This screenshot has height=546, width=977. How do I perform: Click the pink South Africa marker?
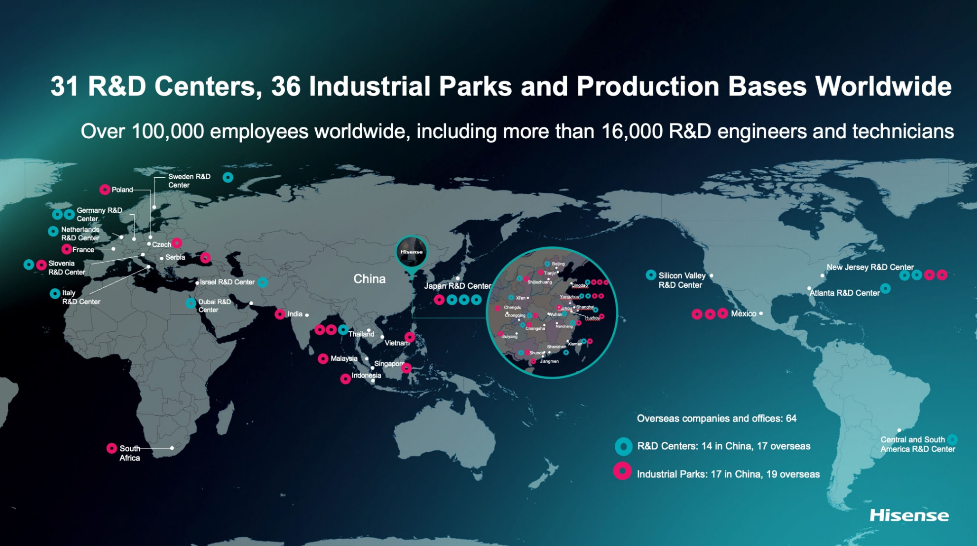coord(112,448)
